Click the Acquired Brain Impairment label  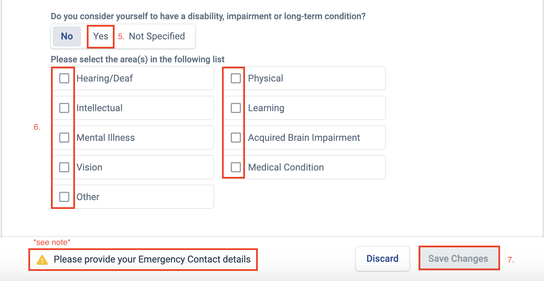tap(304, 138)
